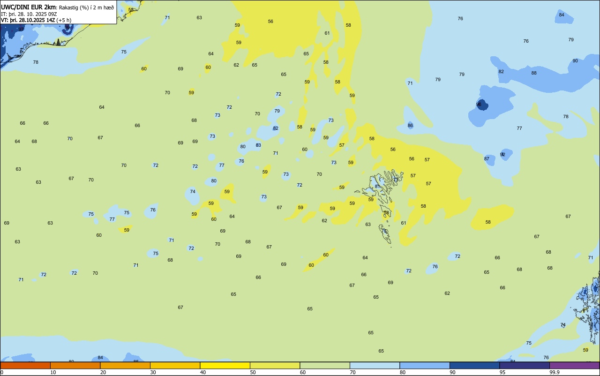The height and width of the screenshot is (376, 600).
Task: Click the light blue 70–80 legend swatch
Action: coord(375,365)
